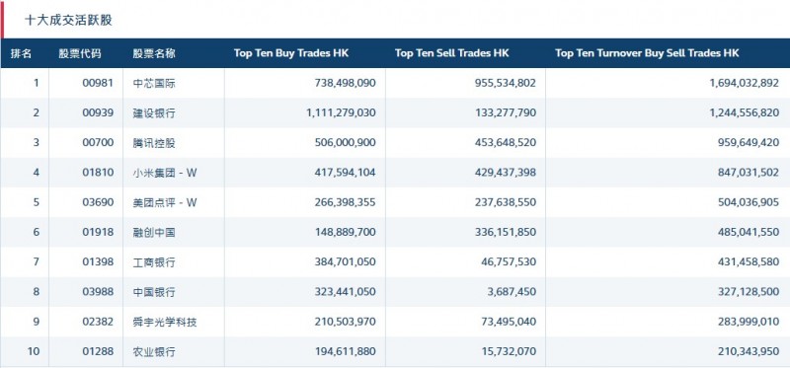
Task: Open 腾讯控股 stock entry
Action: (154, 143)
